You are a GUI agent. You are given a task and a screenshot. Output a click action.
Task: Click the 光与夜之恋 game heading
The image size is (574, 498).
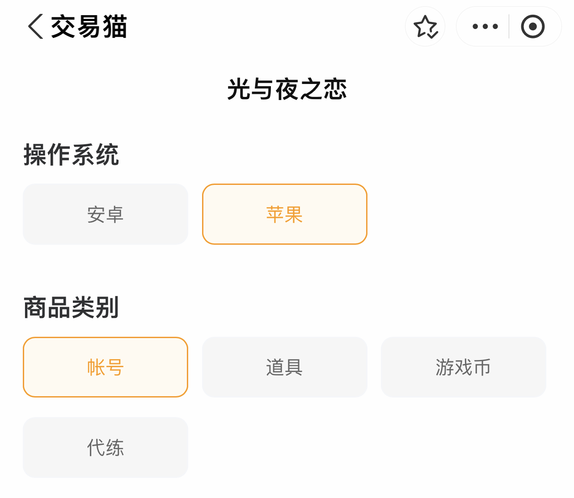point(287,89)
